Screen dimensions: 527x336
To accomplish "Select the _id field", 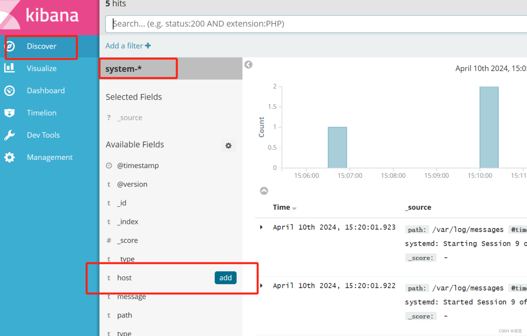I will coord(122,203).
